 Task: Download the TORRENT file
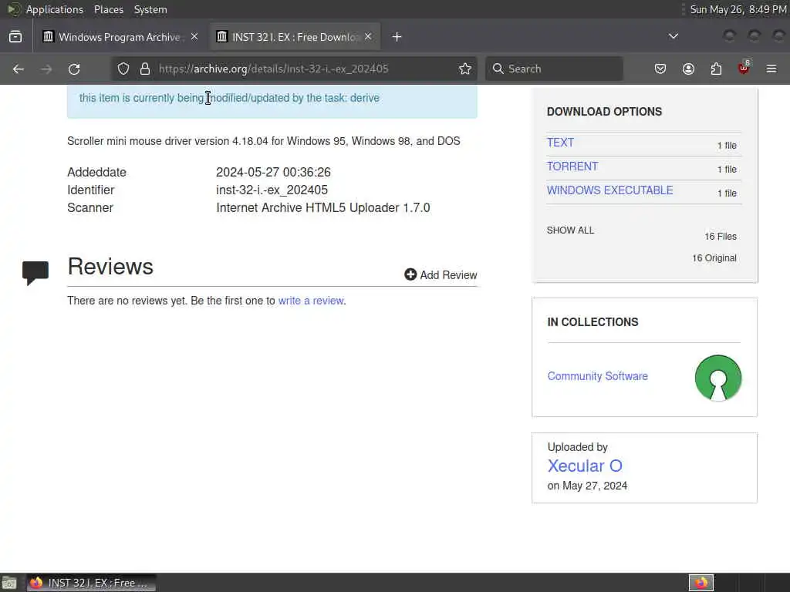click(572, 166)
